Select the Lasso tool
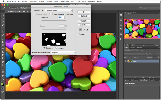The image size is (161, 100). click(x=3, y=22)
